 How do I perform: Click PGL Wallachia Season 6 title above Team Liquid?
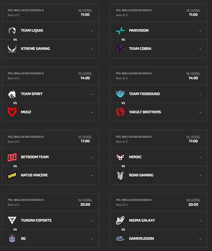pyautogui.click(x=26, y=10)
